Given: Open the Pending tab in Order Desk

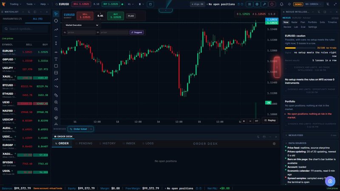Looking at the screenshot, I should tap(84, 143).
